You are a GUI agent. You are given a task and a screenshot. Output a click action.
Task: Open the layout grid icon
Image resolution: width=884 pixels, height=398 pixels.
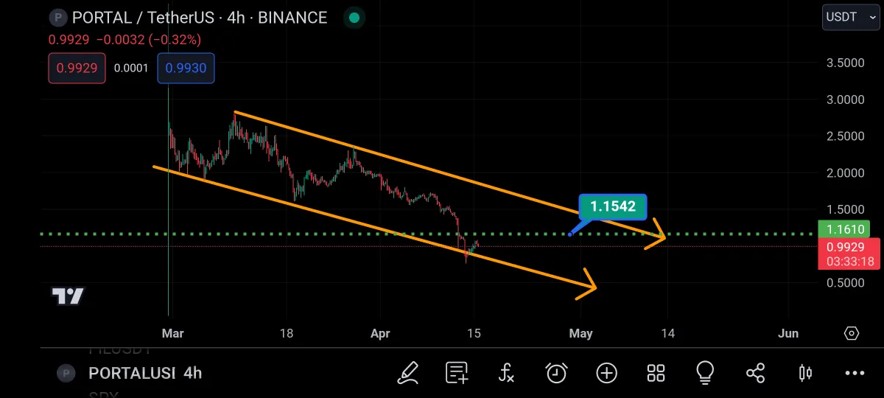[x=656, y=373]
